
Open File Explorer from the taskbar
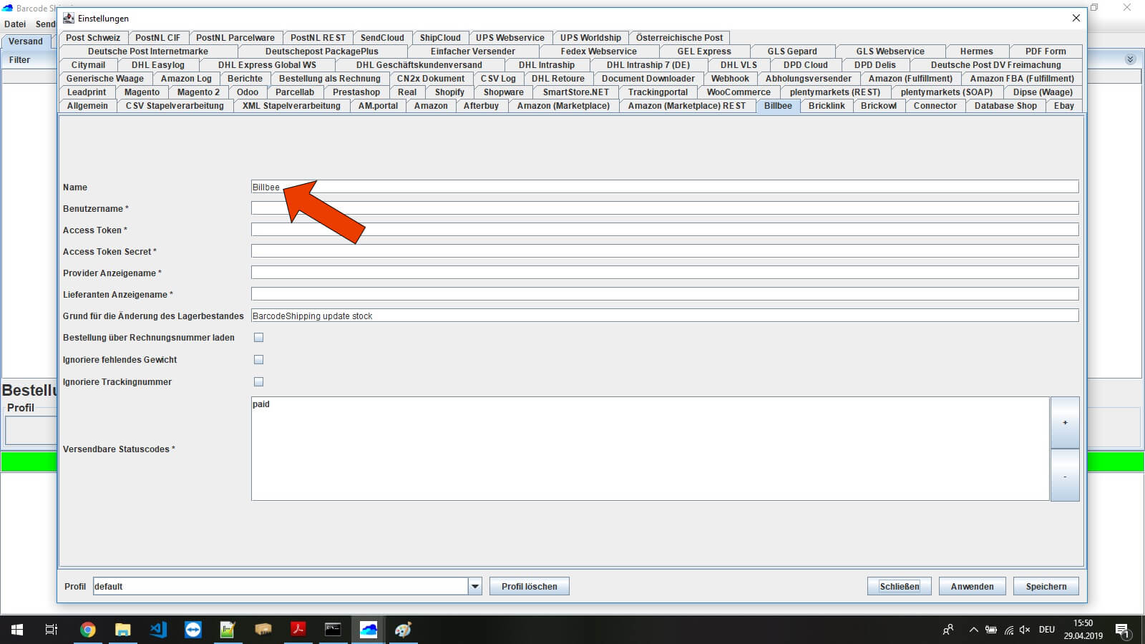coord(122,630)
